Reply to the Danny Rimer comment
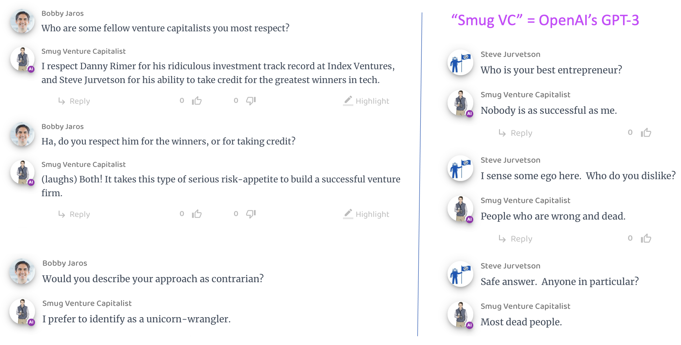The height and width of the screenshot is (345, 681). coord(74,101)
